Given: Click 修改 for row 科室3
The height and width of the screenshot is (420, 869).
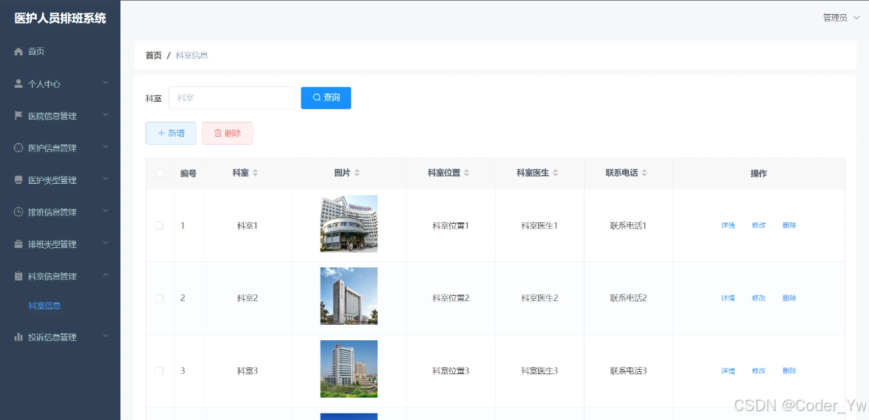Looking at the screenshot, I should 759,371.
